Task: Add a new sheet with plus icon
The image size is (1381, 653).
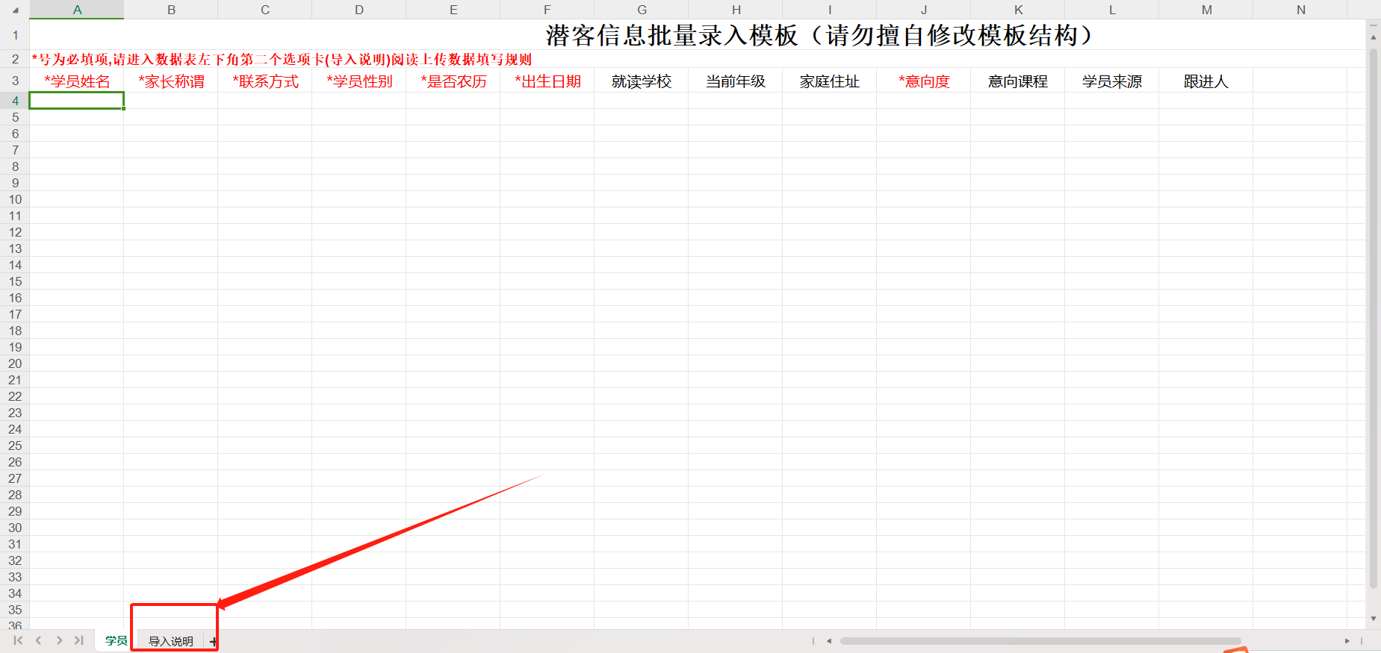Action: pos(213,642)
